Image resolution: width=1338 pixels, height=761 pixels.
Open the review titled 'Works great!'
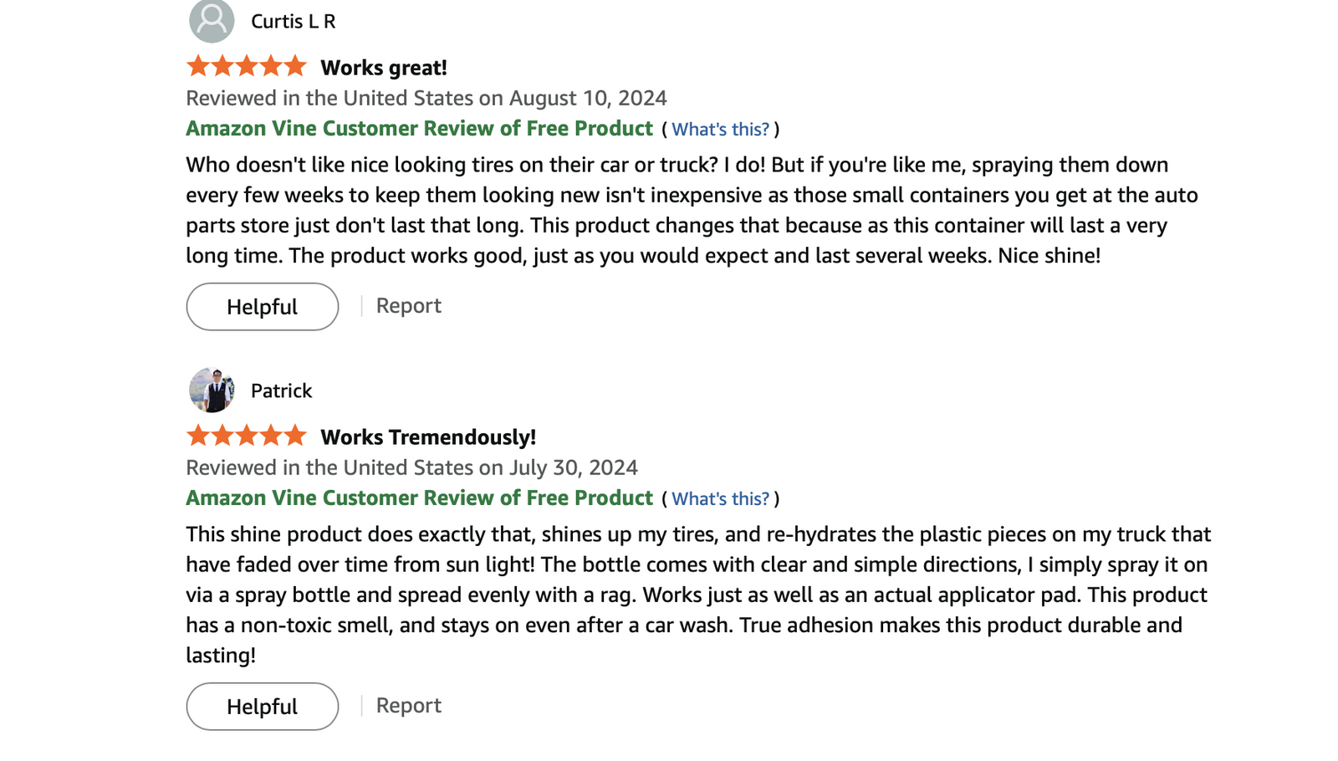tap(384, 67)
